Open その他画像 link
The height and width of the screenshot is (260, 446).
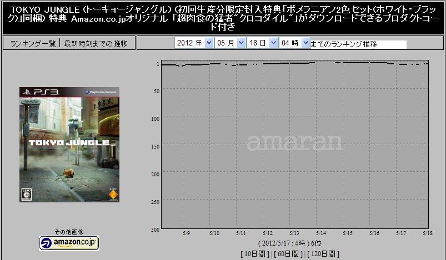[x=69, y=232]
